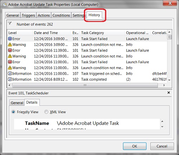The height and width of the screenshot is (155, 179).
Task: Click the '\Adobe Acrobat Update Task' value
Action: tap(88, 123)
